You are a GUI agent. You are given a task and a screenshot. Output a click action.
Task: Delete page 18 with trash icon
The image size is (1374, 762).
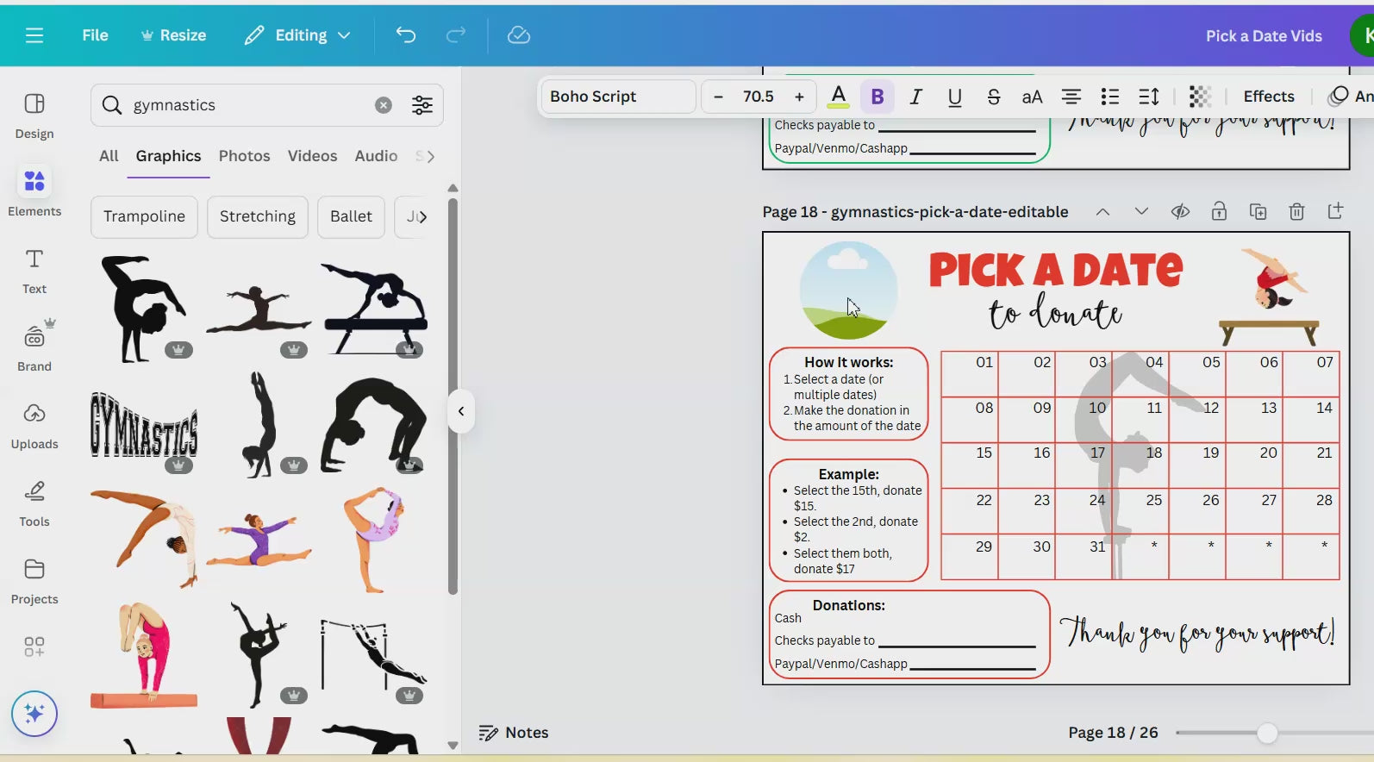click(x=1296, y=212)
